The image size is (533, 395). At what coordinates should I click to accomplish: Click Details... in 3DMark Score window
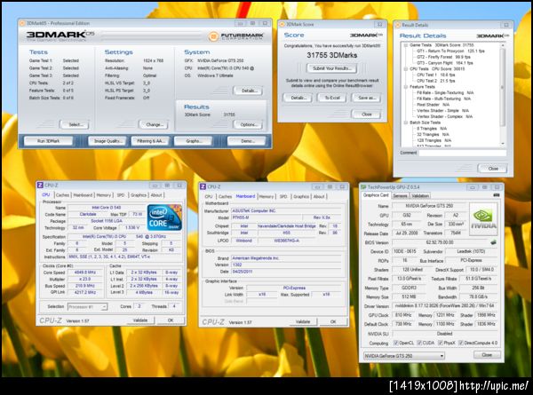[x=298, y=98]
